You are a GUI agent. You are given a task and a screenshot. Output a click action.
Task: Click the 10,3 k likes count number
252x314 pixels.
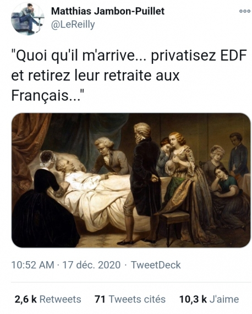tap(193, 299)
